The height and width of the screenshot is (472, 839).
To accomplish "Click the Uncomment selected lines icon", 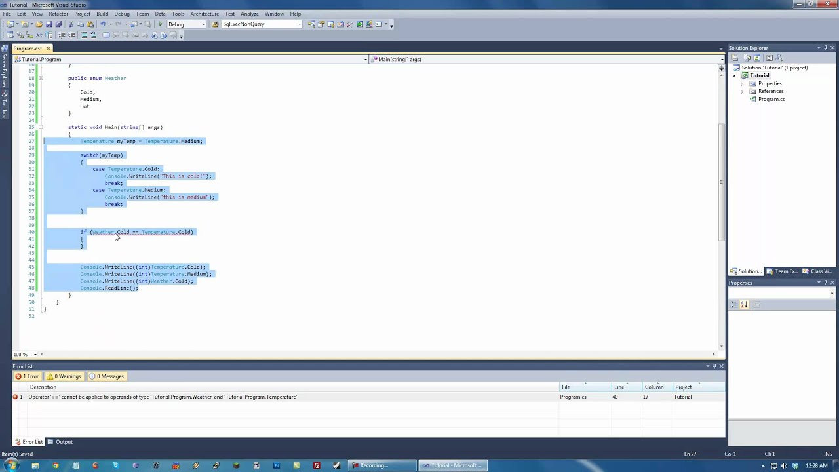I will click(x=93, y=35).
